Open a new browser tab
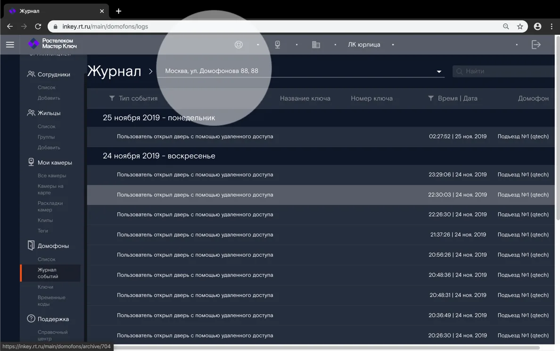Screen dimensions: 560x351 coord(119,11)
